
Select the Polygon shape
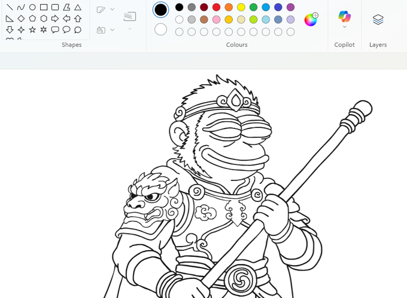click(x=66, y=7)
